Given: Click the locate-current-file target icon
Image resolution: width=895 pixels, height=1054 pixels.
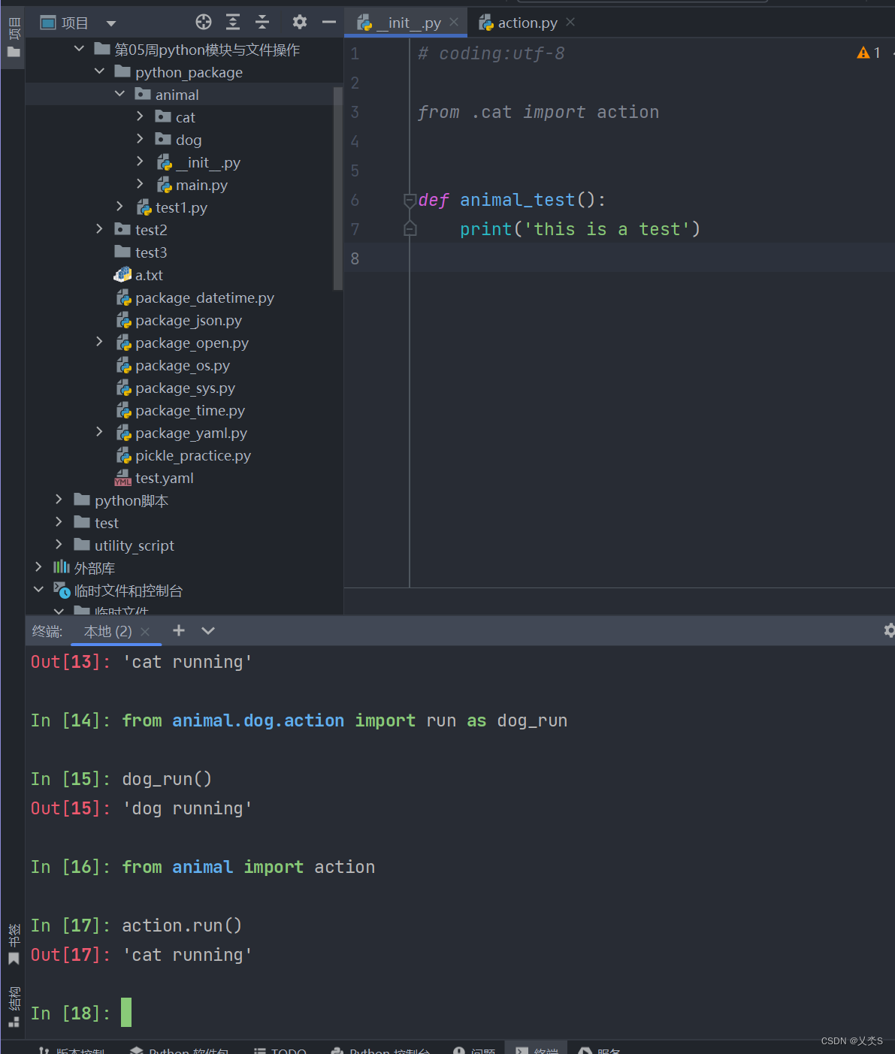Looking at the screenshot, I should pyautogui.click(x=204, y=23).
